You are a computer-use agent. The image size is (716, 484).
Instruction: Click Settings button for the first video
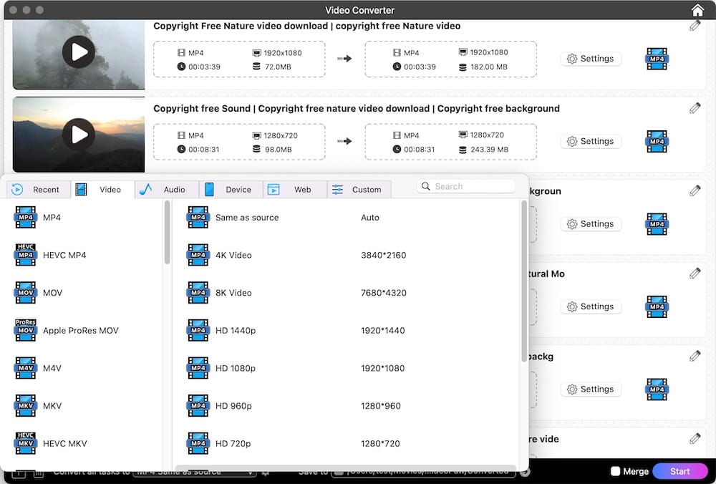(x=591, y=59)
